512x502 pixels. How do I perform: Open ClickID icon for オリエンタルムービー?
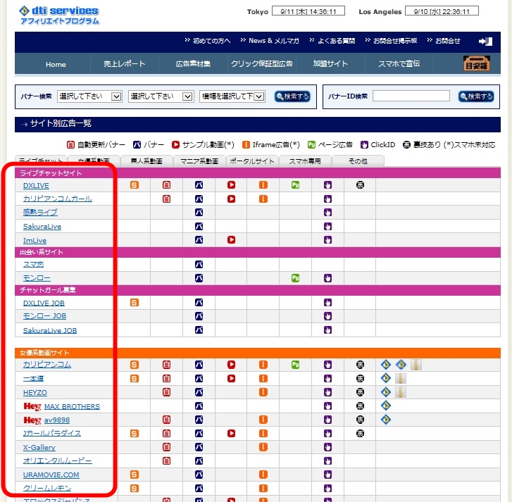click(x=327, y=460)
